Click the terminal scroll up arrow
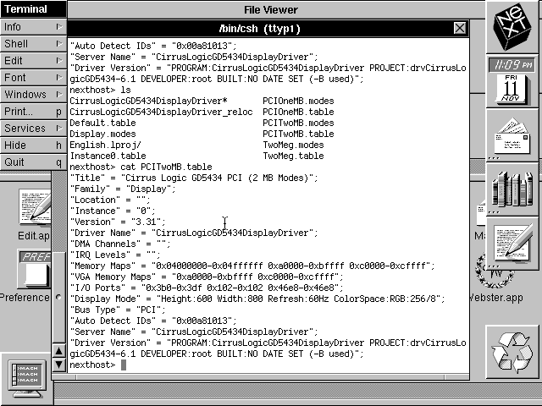 [58, 351]
